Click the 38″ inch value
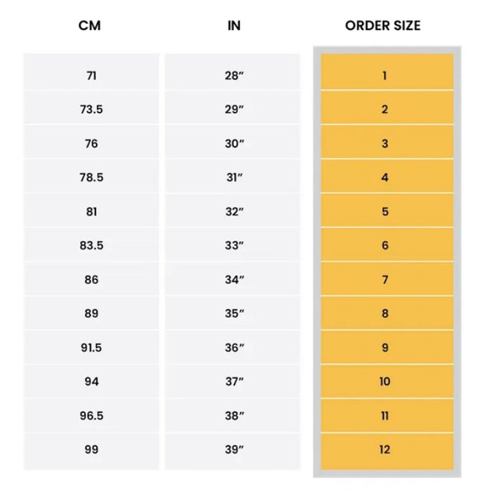Image resolution: width=491 pixels, height=491 pixels. coord(235,416)
